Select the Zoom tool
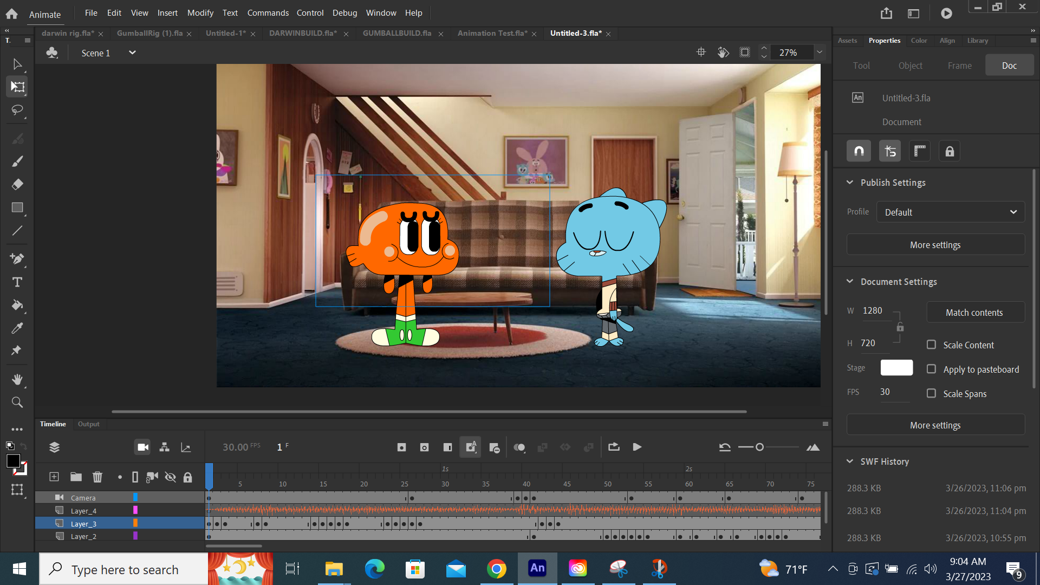The width and height of the screenshot is (1040, 585). pyautogui.click(x=17, y=402)
